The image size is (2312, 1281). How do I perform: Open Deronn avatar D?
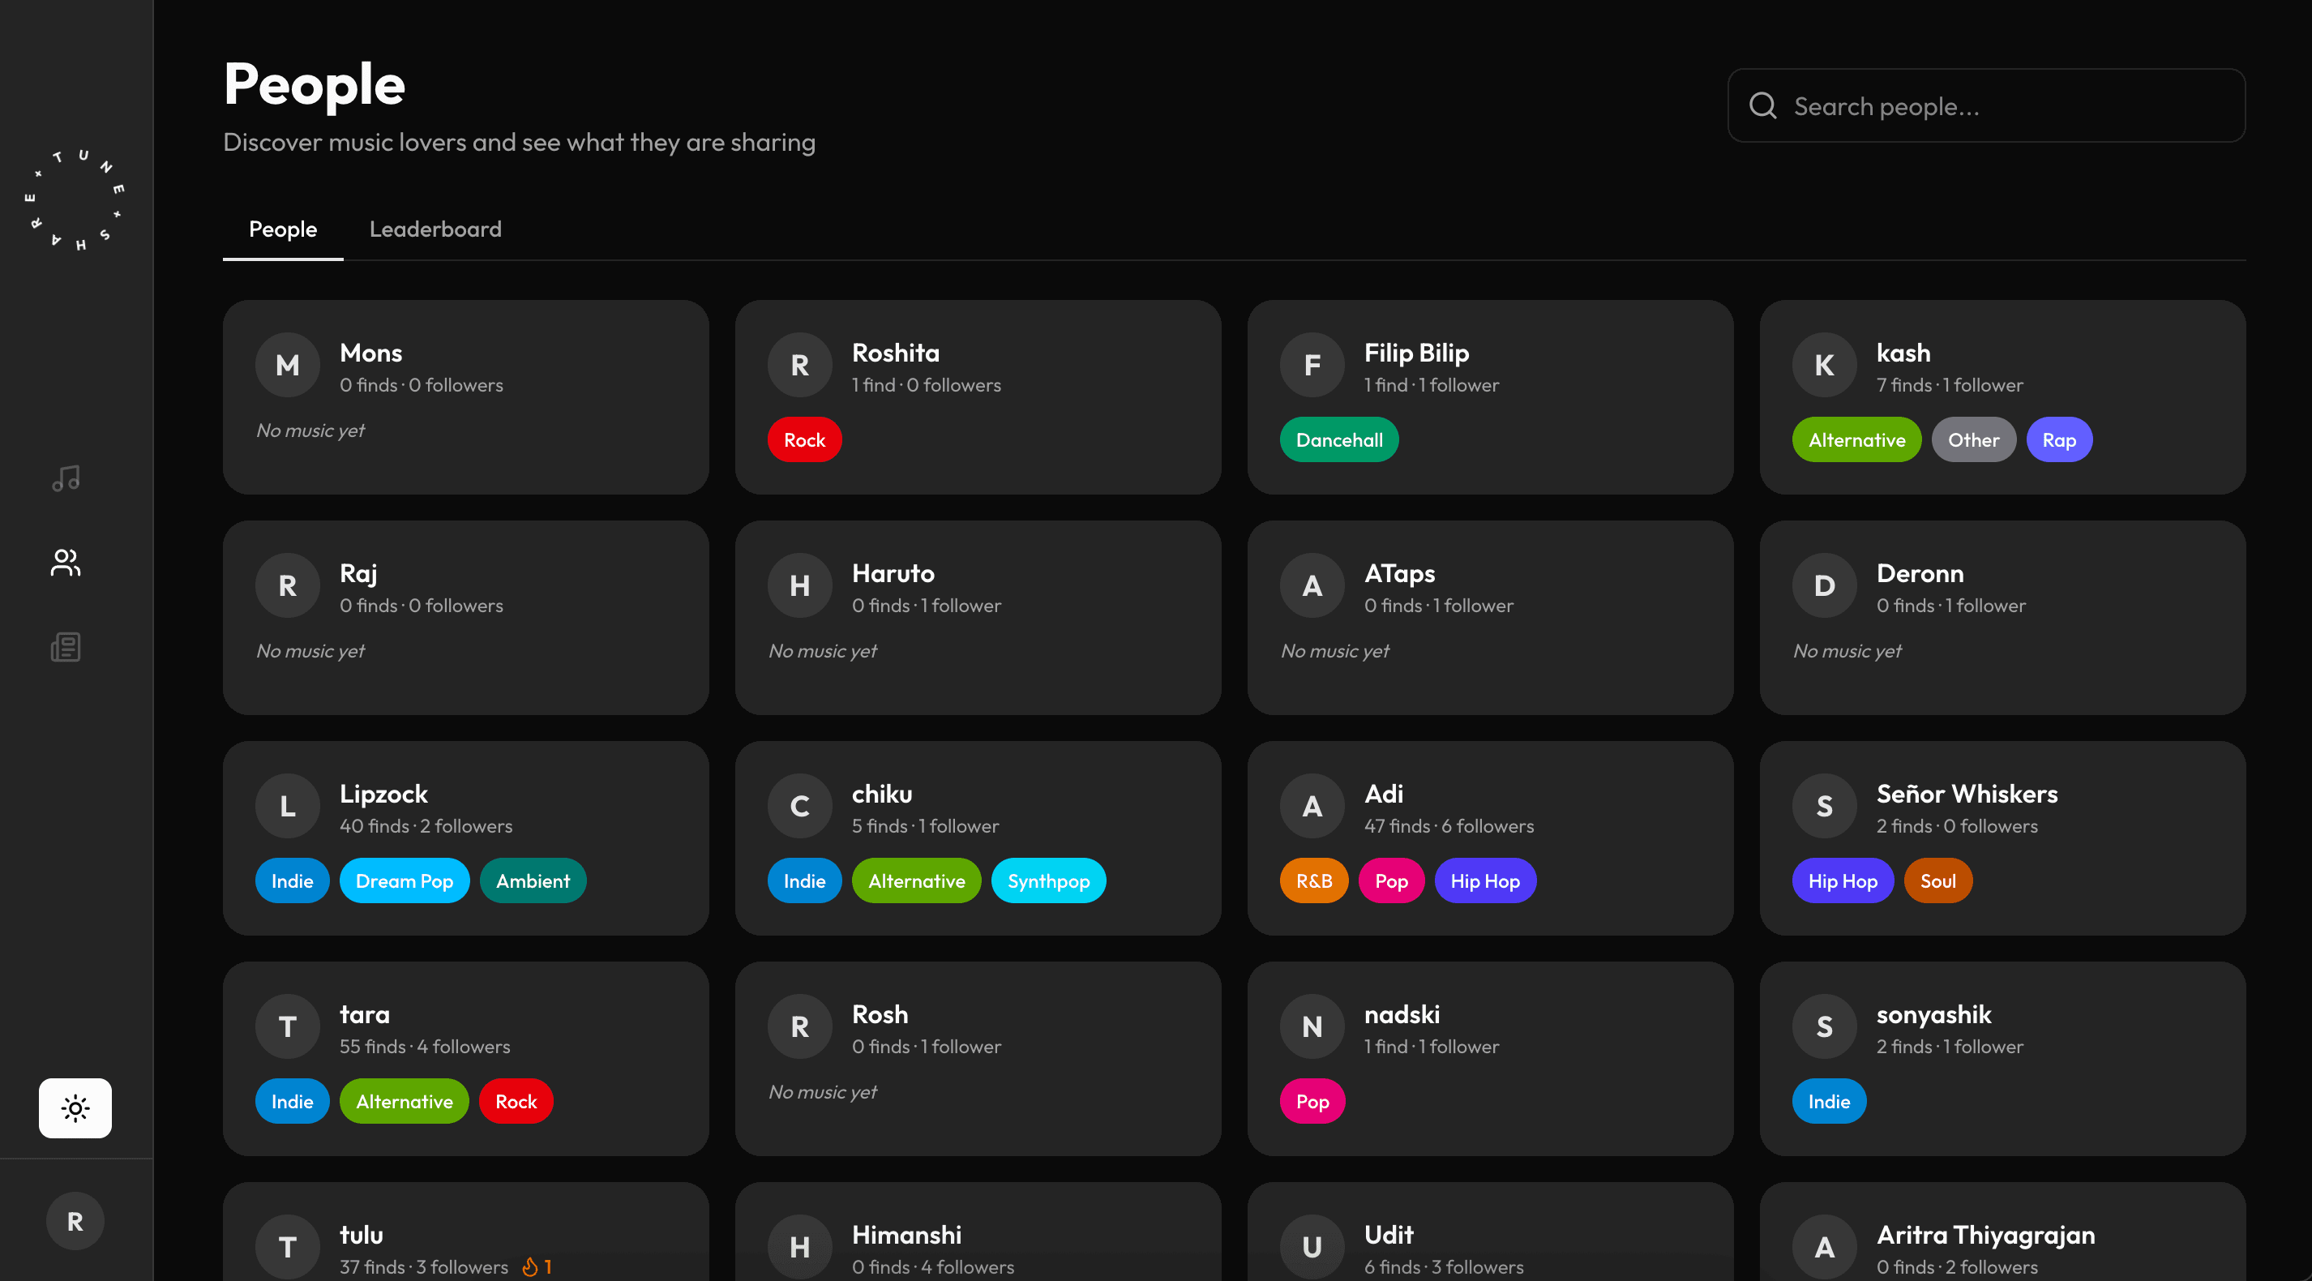pos(1825,585)
